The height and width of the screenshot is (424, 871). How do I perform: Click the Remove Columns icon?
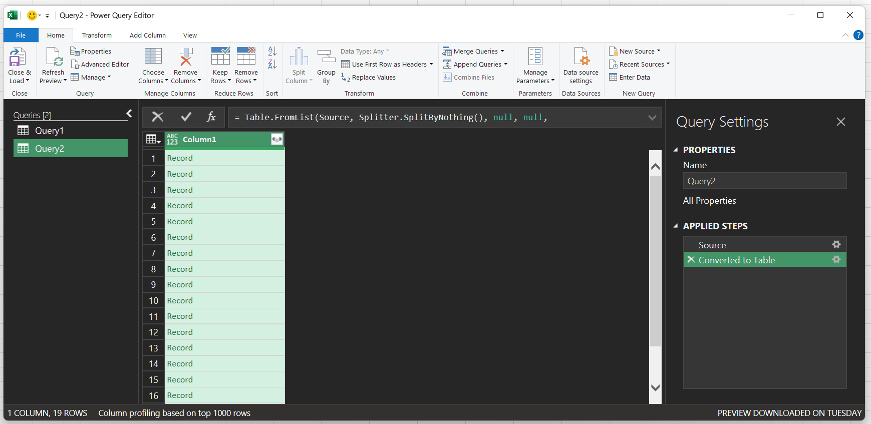click(186, 57)
